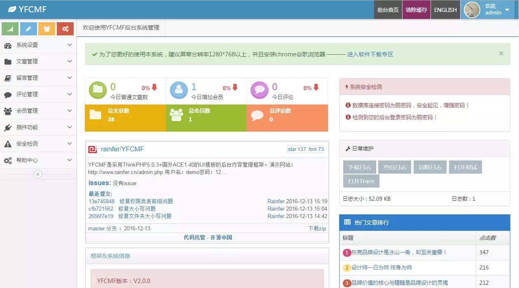The image size is (519, 288).
Task: Click the green signal-bars shortcut button
Action: tap(10, 29)
